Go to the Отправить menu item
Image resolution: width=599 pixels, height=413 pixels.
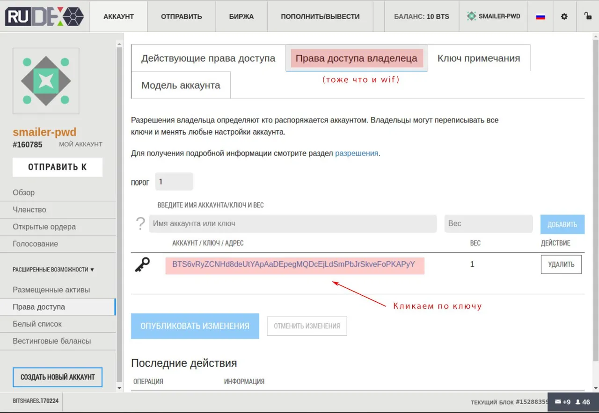[x=182, y=16]
